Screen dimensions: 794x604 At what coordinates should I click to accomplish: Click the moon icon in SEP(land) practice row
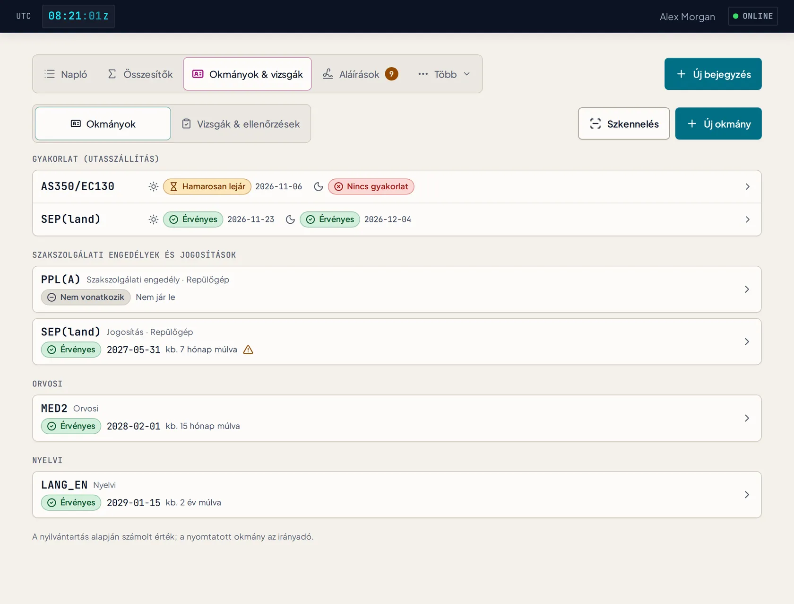291,219
